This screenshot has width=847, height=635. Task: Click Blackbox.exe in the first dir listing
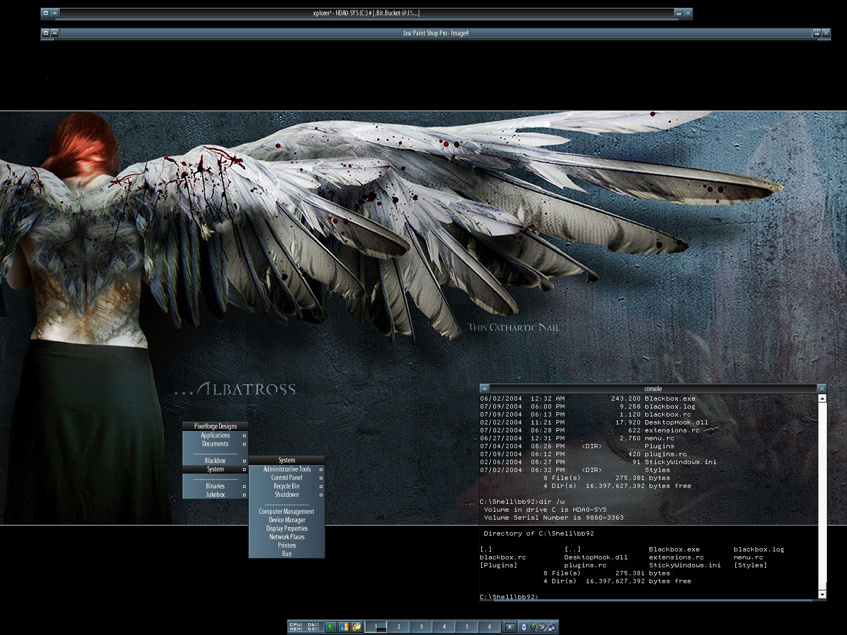pyautogui.click(x=670, y=398)
